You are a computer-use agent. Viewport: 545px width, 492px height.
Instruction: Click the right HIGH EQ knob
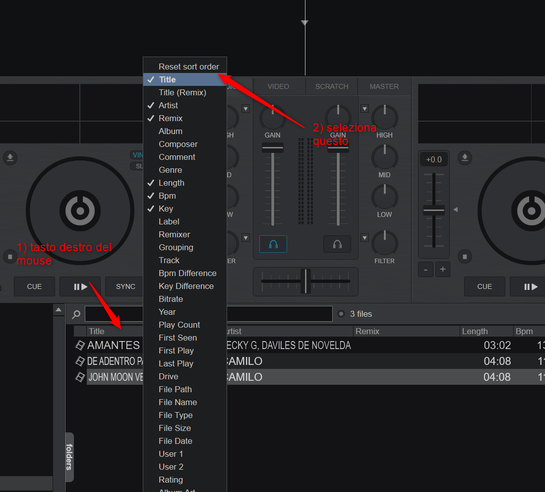point(384,117)
